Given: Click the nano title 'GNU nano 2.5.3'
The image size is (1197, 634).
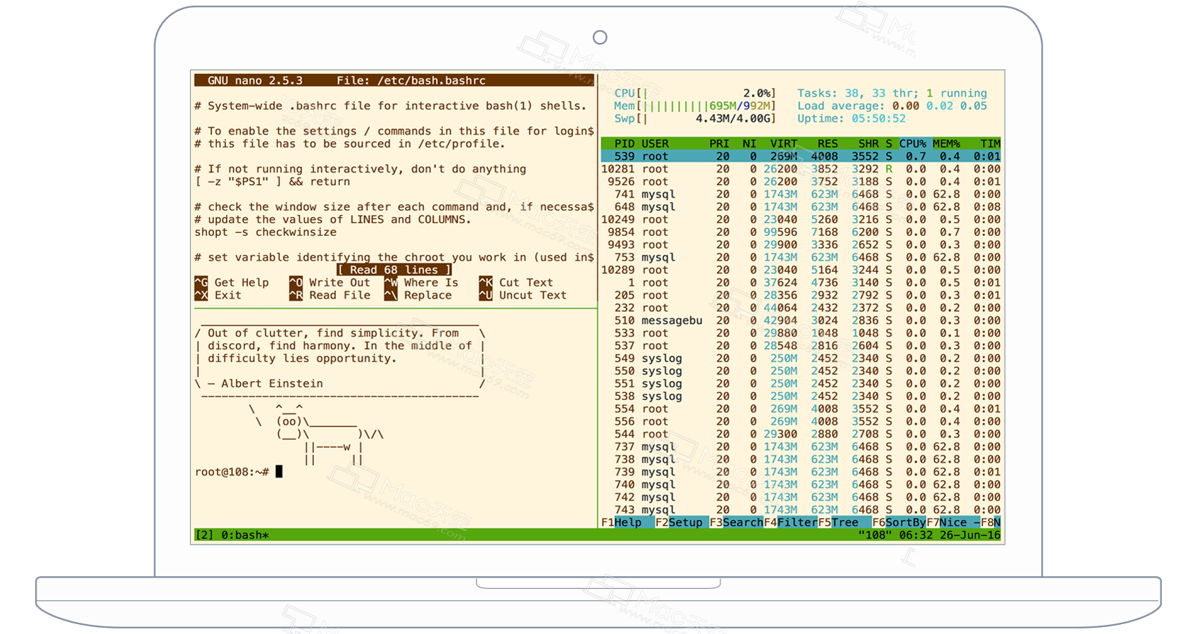Looking at the screenshot, I should tap(255, 80).
